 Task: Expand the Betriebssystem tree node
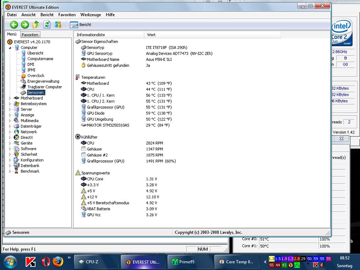click(10, 104)
